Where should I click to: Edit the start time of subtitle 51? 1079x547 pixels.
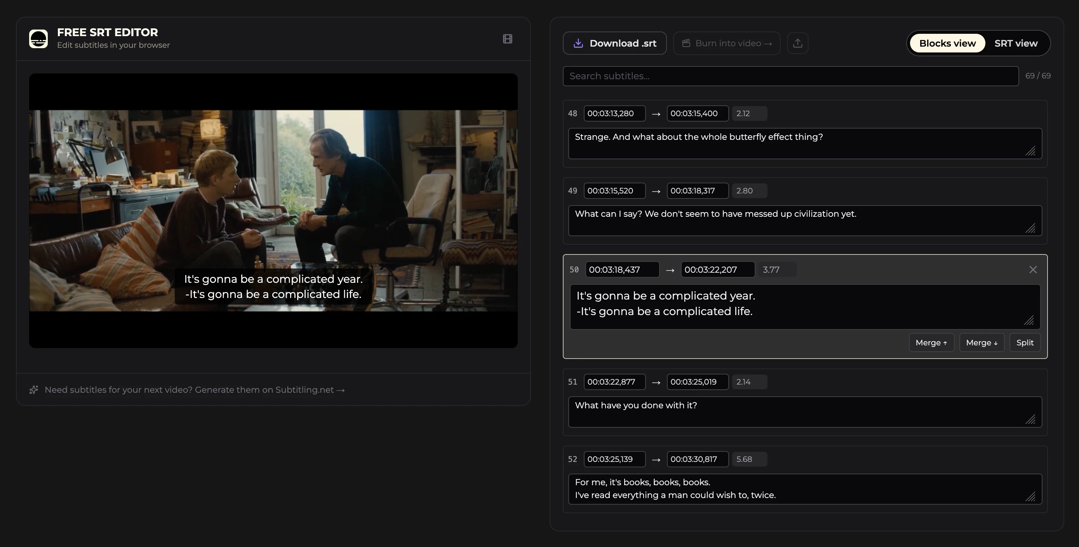point(614,382)
